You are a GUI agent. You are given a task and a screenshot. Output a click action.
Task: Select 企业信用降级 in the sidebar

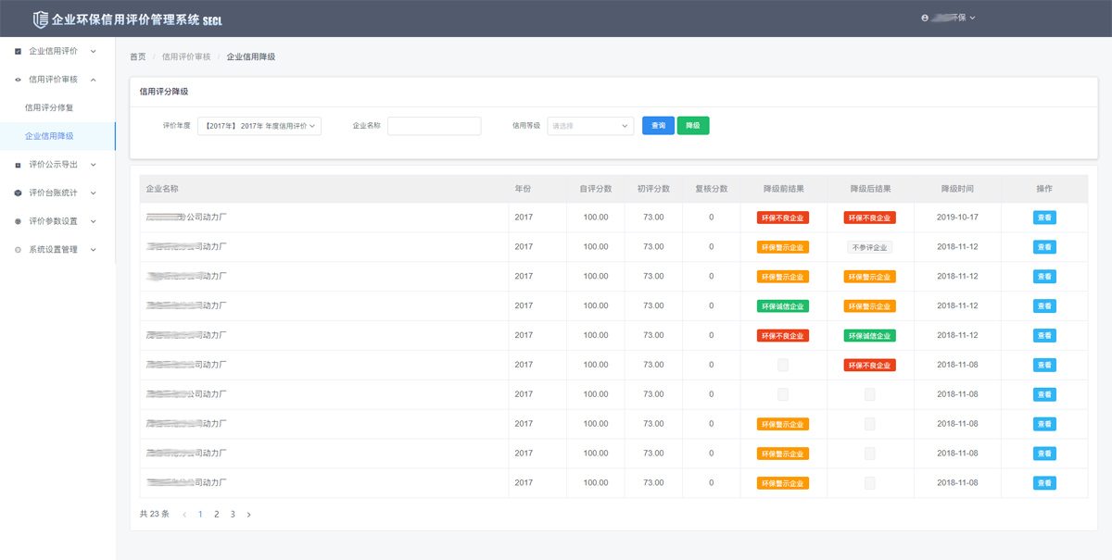coord(49,136)
